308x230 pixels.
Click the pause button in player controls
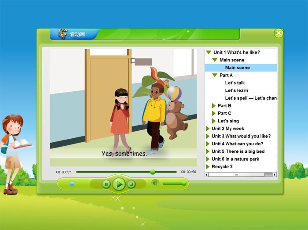coord(106,184)
